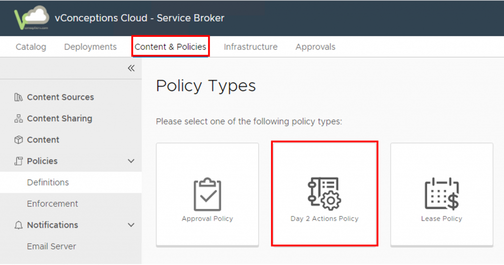Image resolution: width=504 pixels, height=265 pixels.
Task: Open Enforcement under Policies
Action: click(x=53, y=203)
